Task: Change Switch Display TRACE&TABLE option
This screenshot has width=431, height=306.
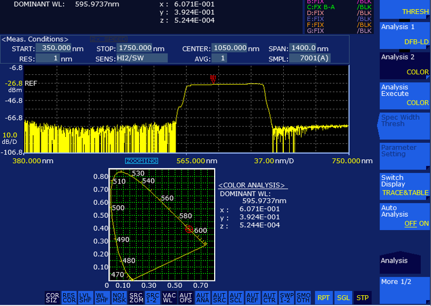Action: coord(405,185)
